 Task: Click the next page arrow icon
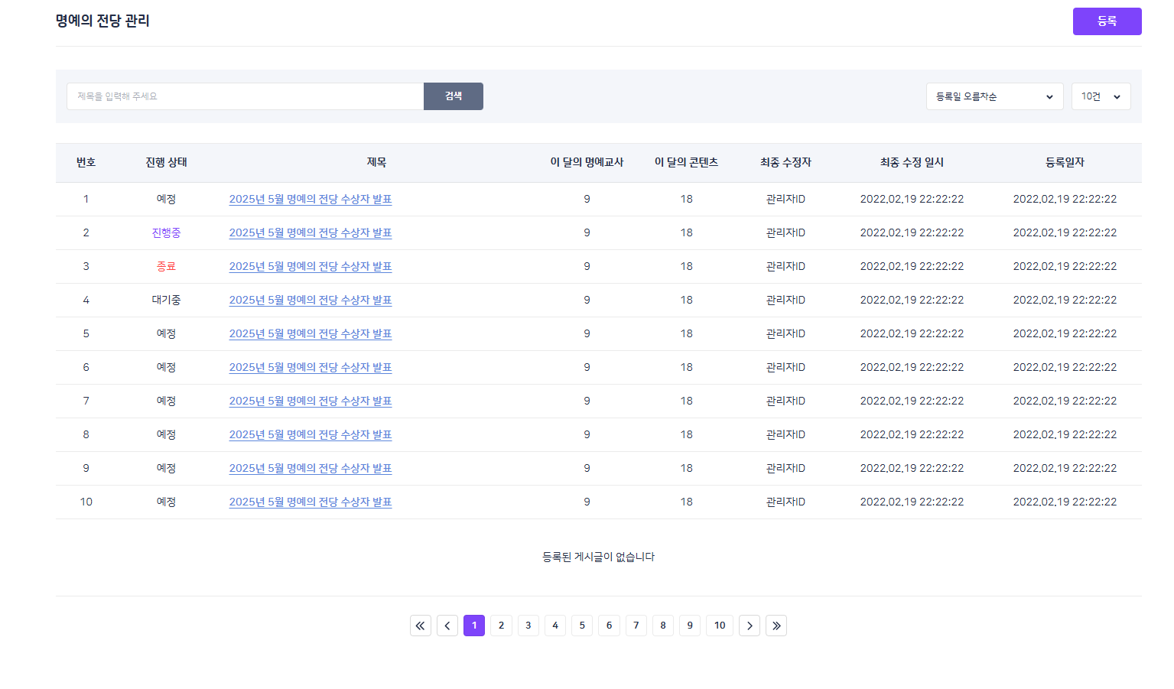pyautogui.click(x=750, y=626)
